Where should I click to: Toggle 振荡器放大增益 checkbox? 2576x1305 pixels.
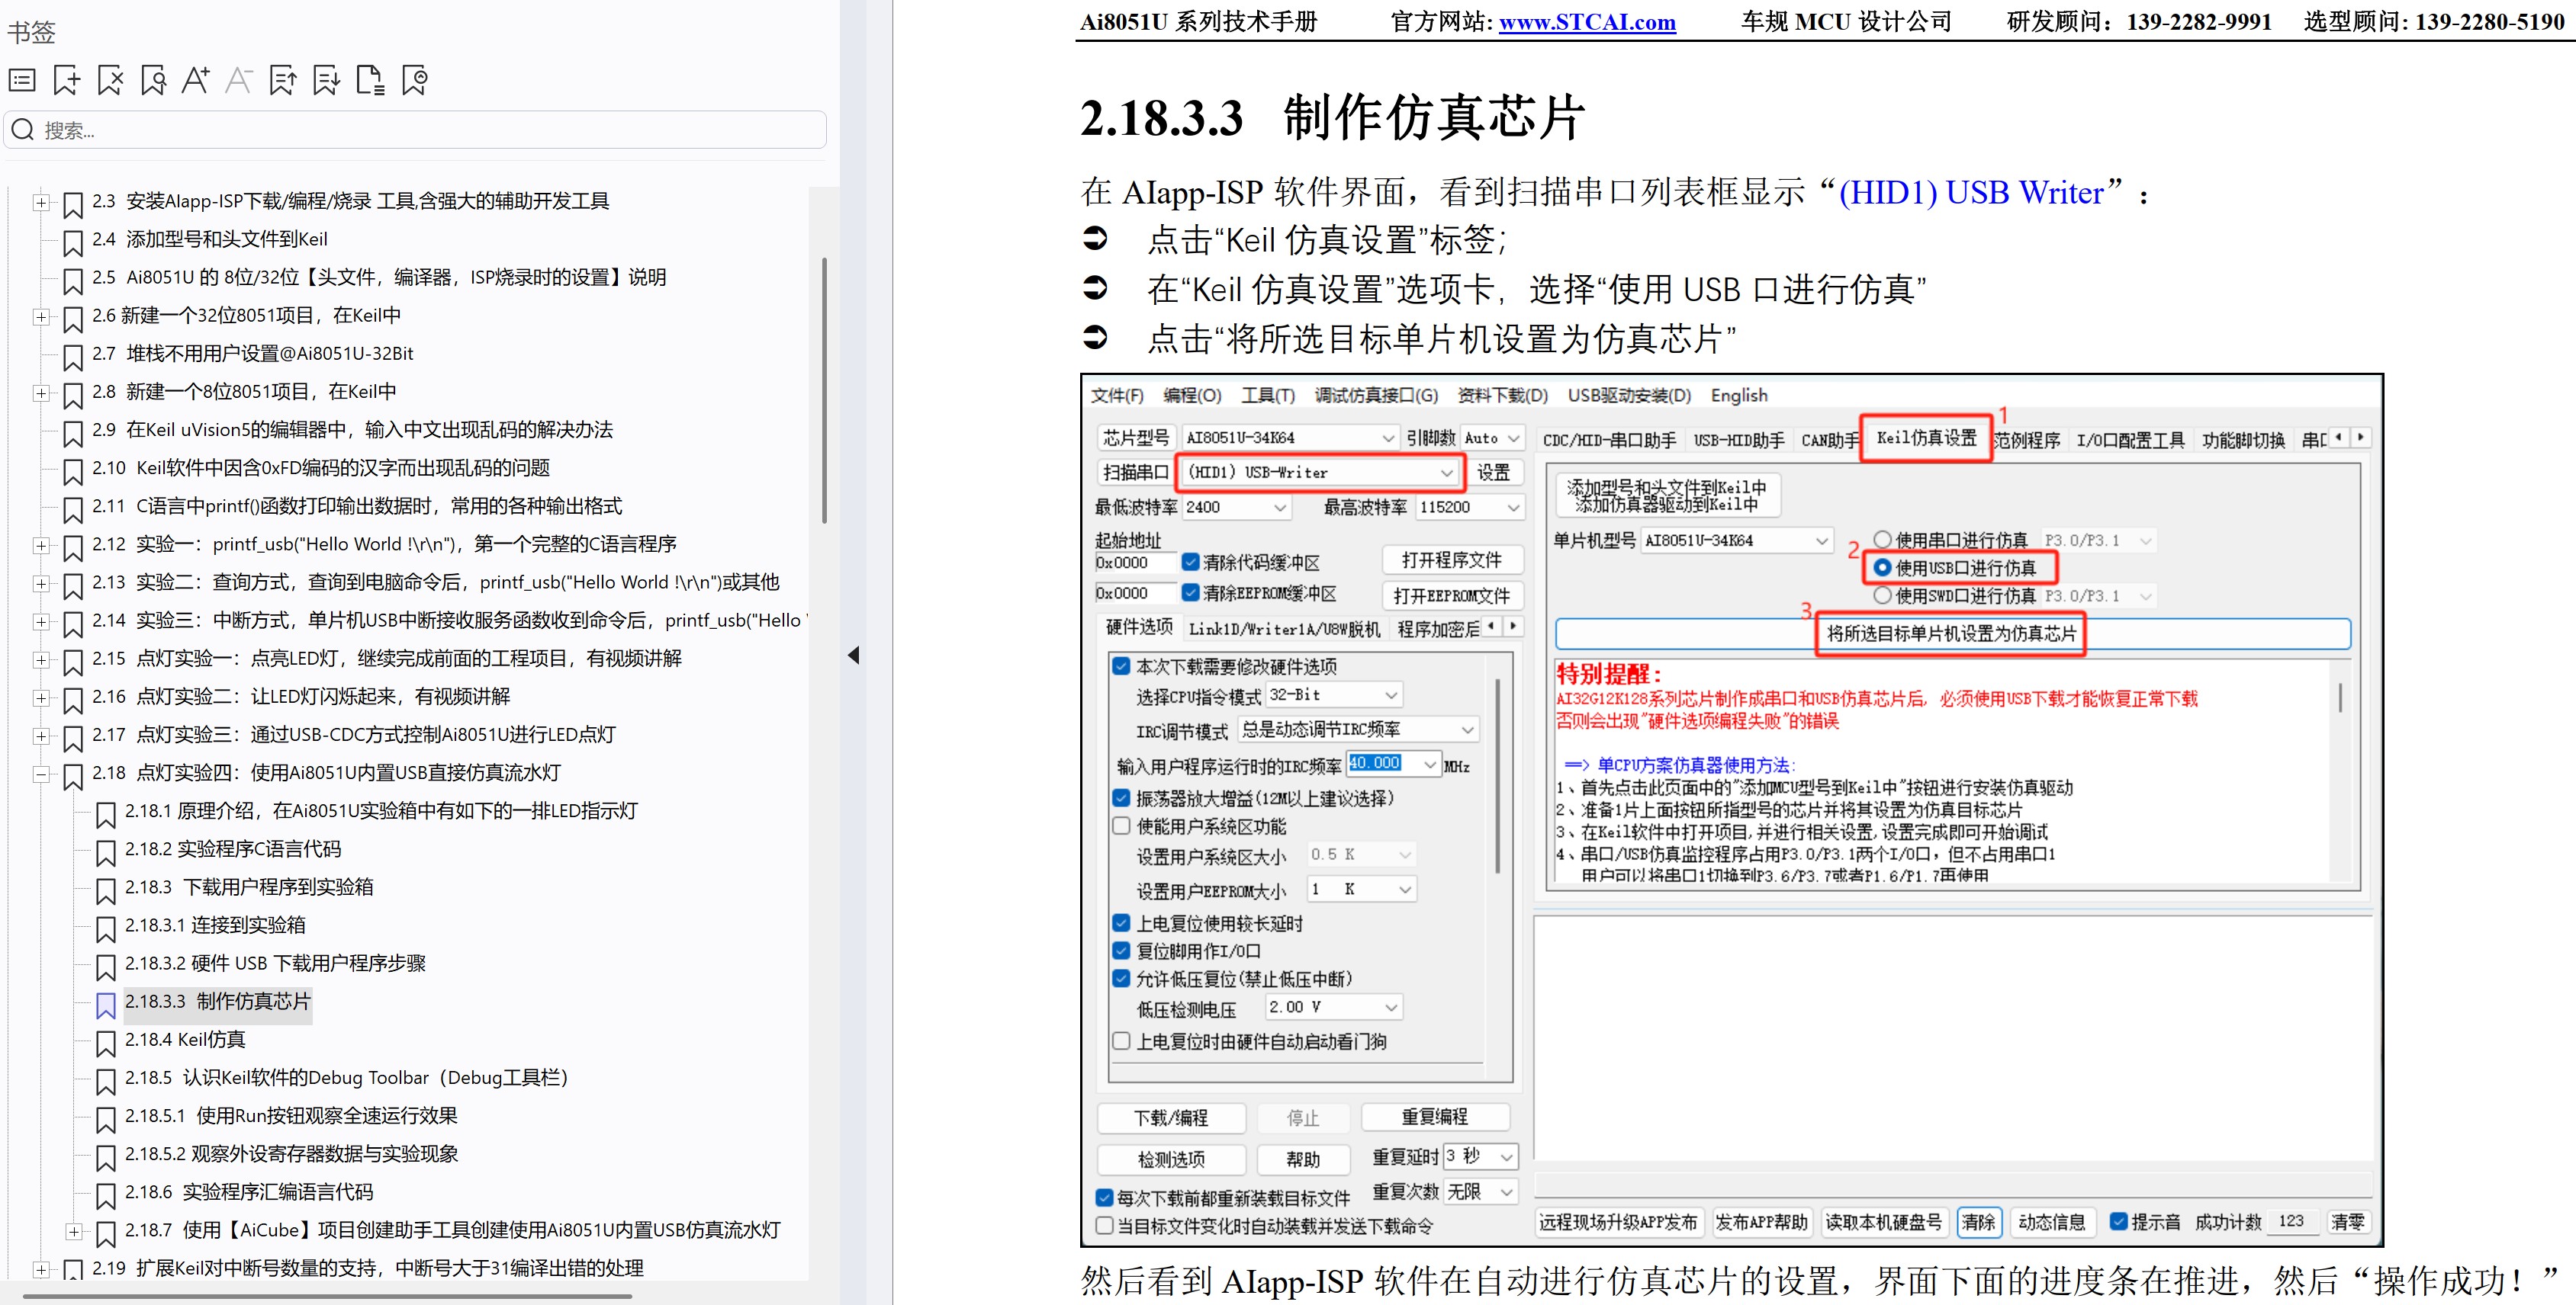[1121, 797]
